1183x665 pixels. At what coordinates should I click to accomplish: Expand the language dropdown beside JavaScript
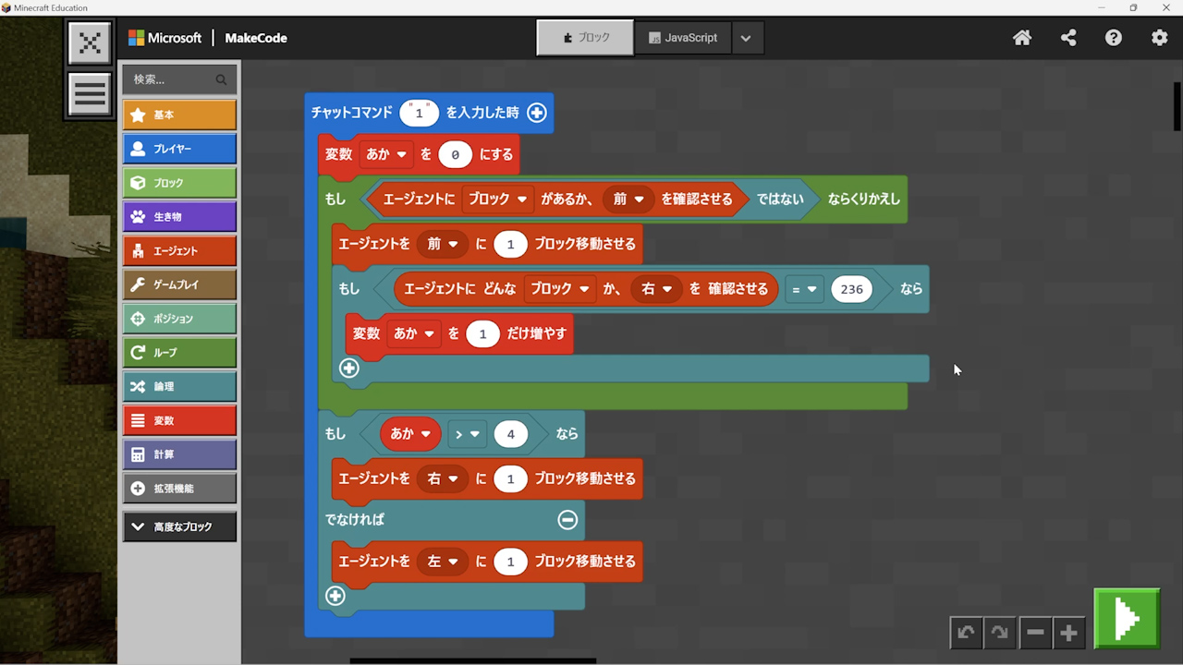[x=746, y=38]
